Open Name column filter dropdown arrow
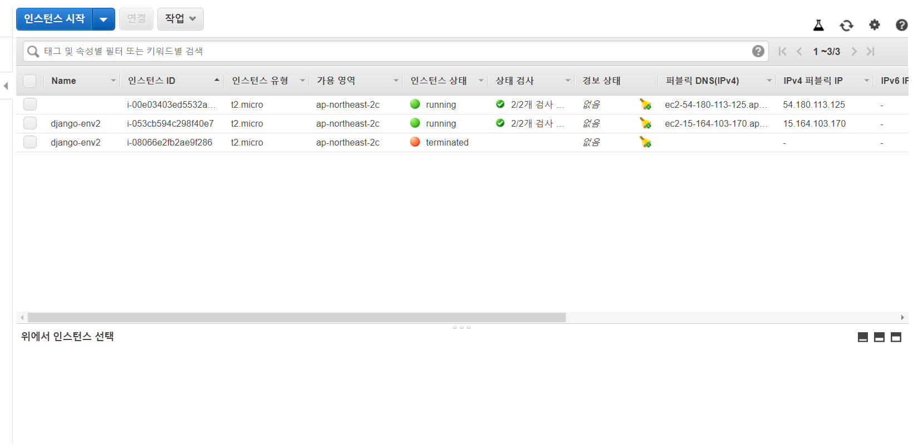The height and width of the screenshot is (445, 918). (x=113, y=81)
